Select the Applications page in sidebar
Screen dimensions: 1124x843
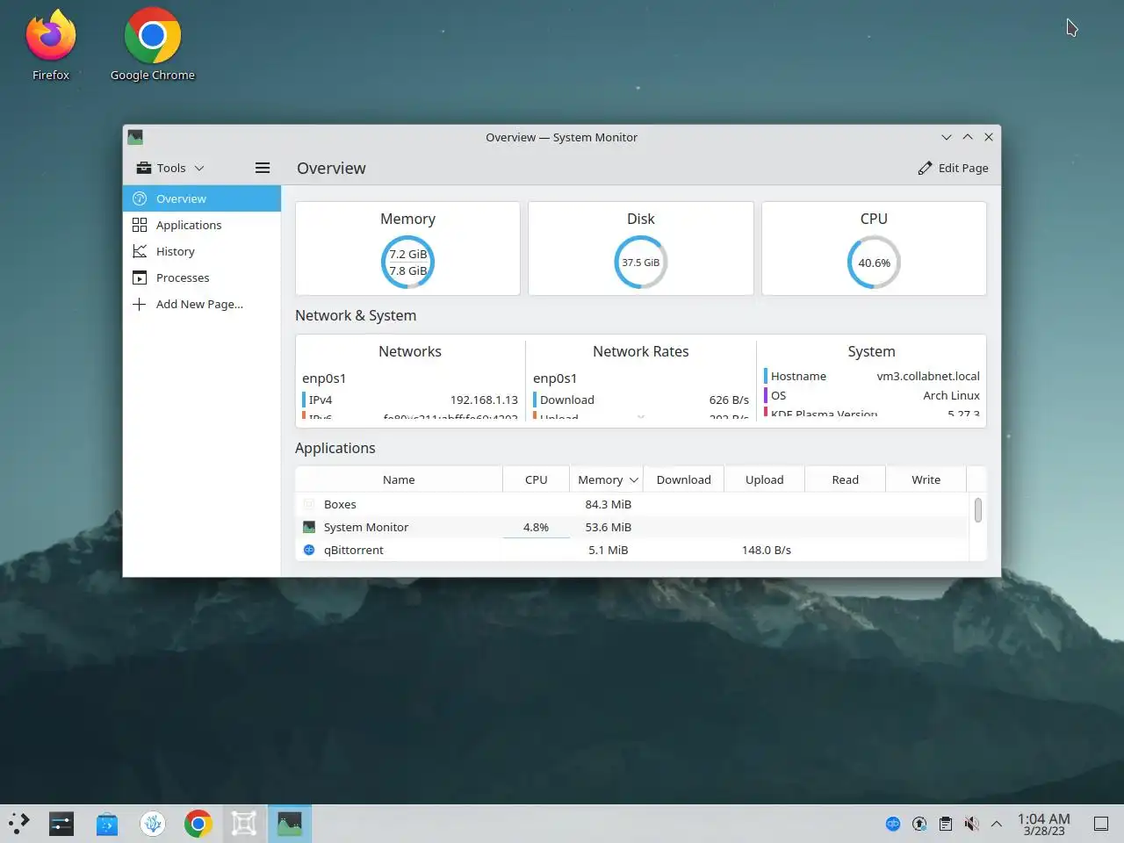click(202, 225)
